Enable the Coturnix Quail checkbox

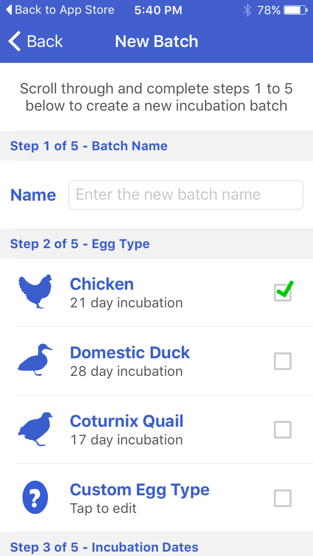(283, 430)
